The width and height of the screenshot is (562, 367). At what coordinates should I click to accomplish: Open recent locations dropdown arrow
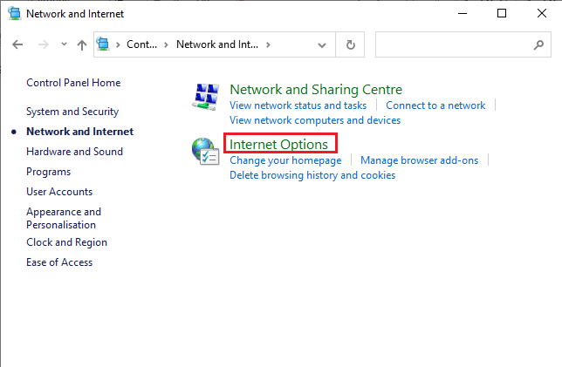[x=64, y=44]
